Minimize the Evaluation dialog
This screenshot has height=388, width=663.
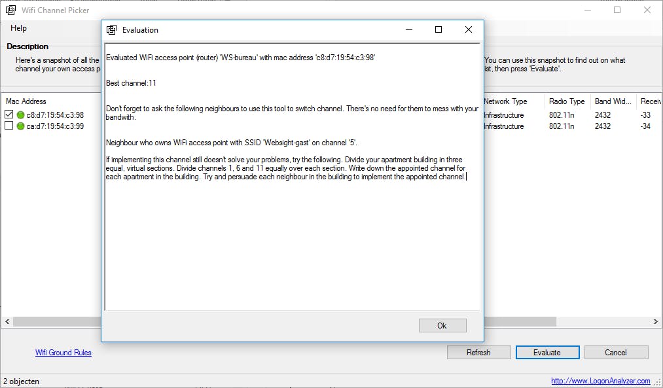409,29
